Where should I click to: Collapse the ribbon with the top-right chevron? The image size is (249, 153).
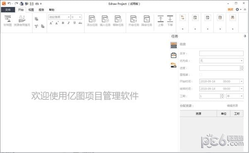click(x=245, y=10)
